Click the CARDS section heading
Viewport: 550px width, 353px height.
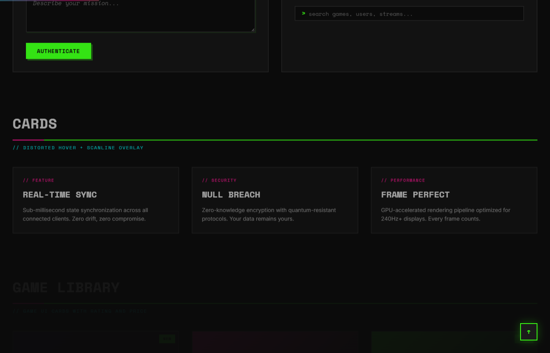pos(35,124)
